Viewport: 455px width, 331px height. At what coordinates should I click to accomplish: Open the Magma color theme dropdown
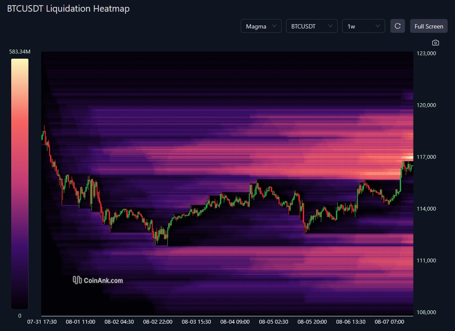[261, 26]
